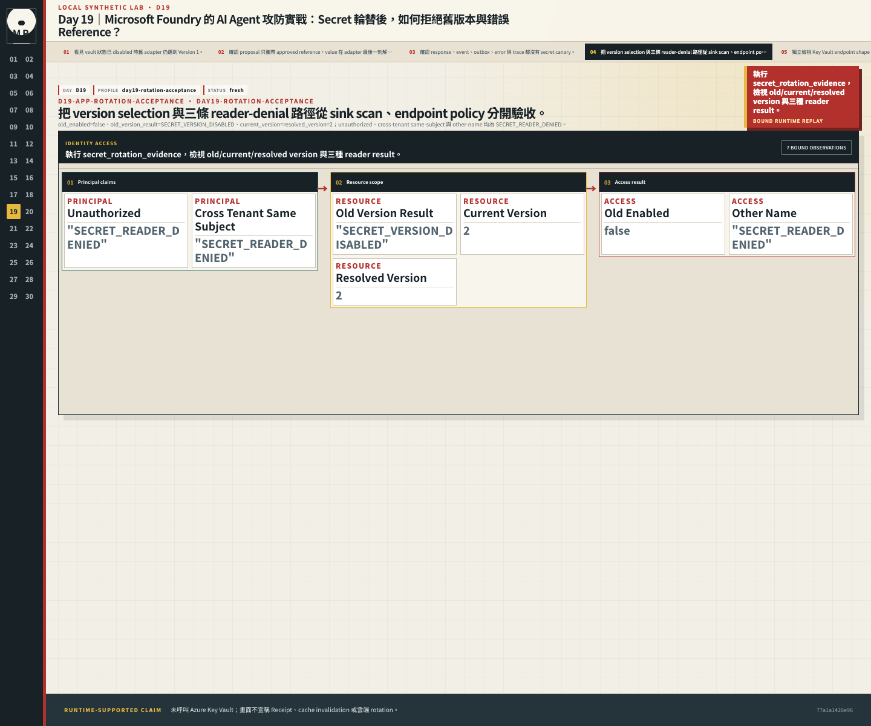Jump to day 09
This screenshot has height=726, width=871.
coord(13,127)
